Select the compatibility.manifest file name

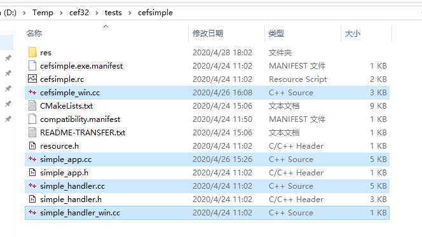80,119
